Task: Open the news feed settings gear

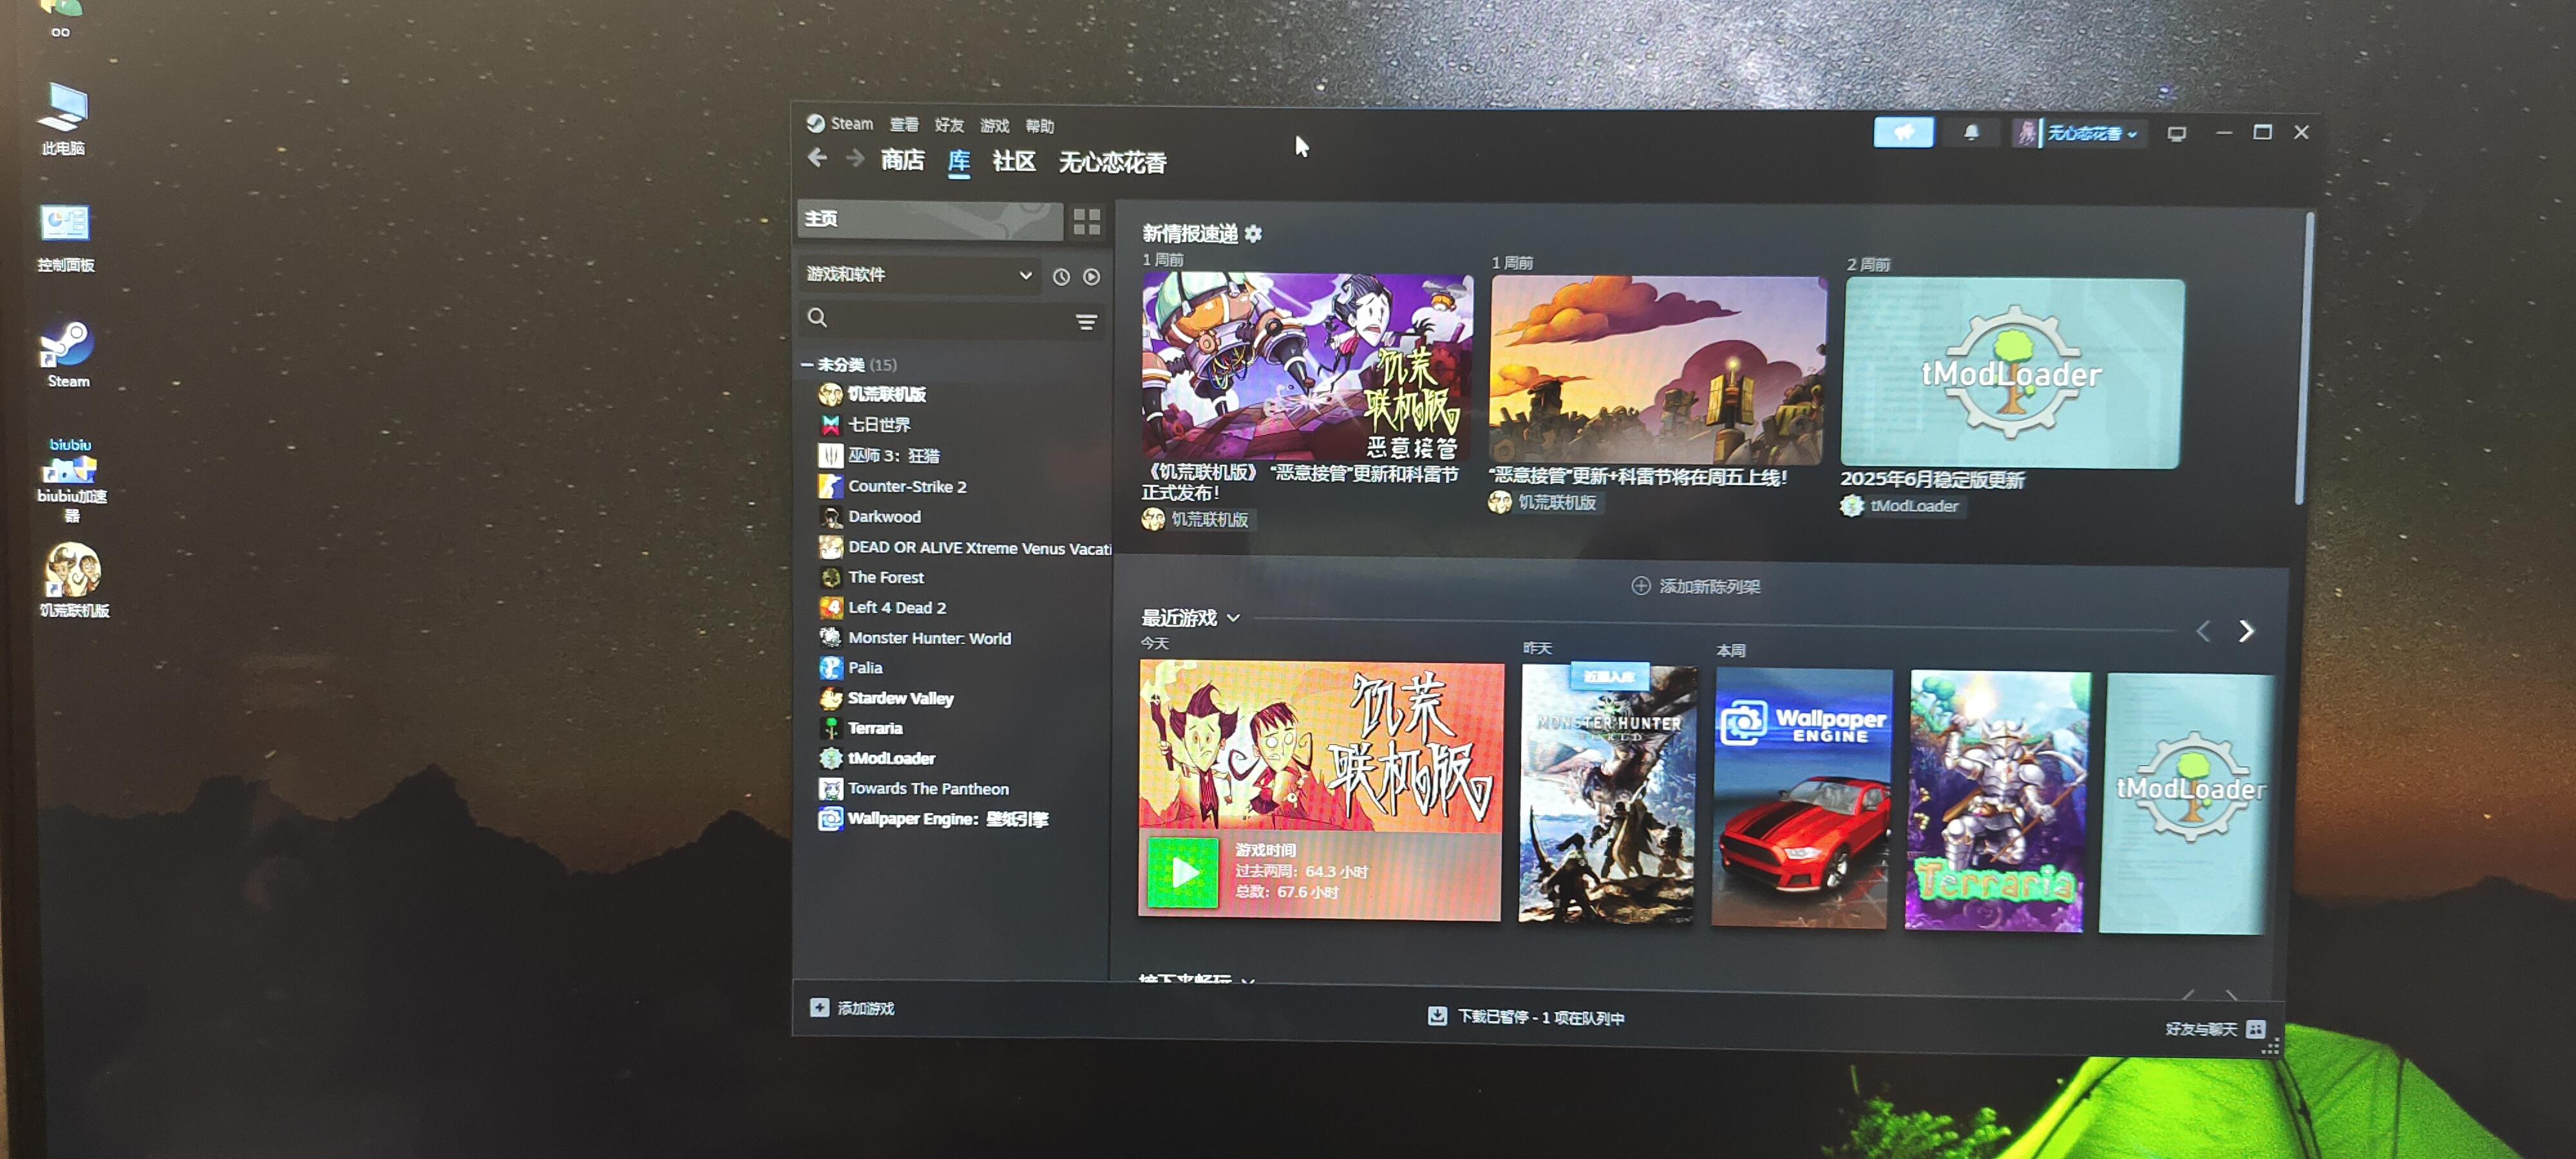Action: (x=1253, y=234)
